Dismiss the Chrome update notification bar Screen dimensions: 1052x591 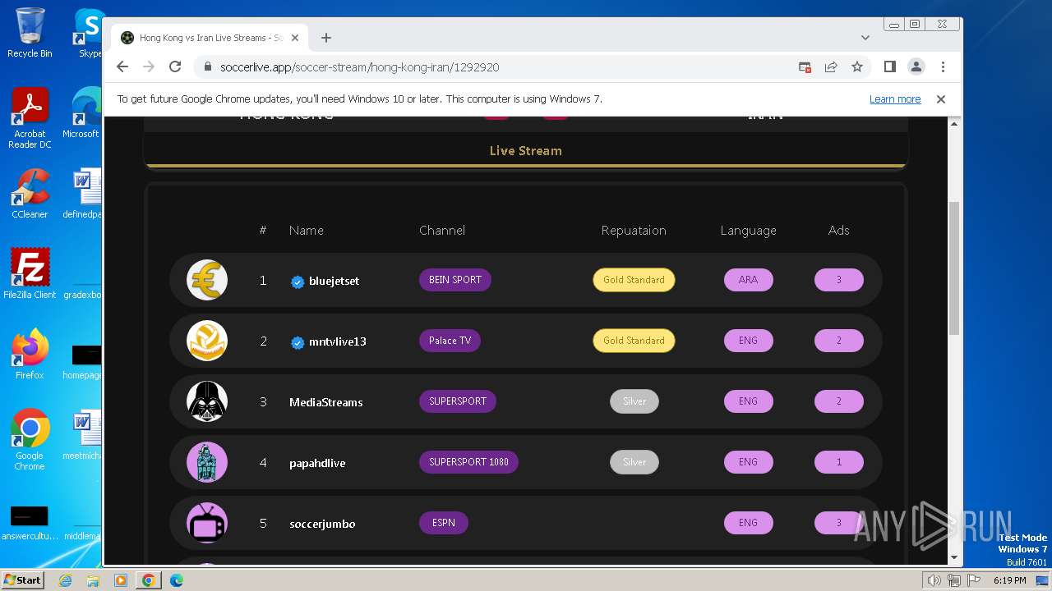pyautogui.click(x=941, y=99)
